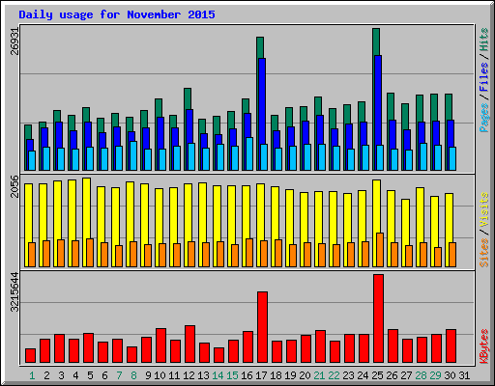Viewport: 495px width, 386px height.
Task: Click day 30 on the x-axis
Action: (x=450, y=375)
